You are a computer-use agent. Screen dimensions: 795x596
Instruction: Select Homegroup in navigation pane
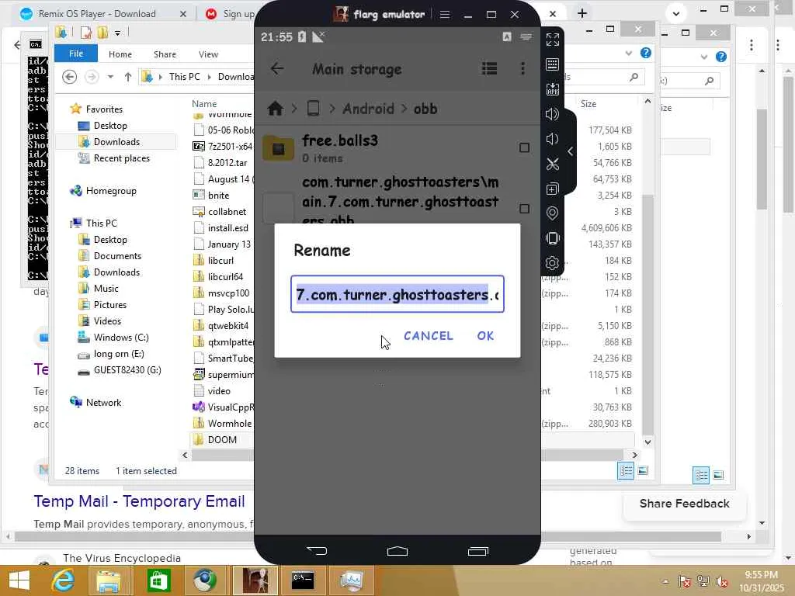111,191
